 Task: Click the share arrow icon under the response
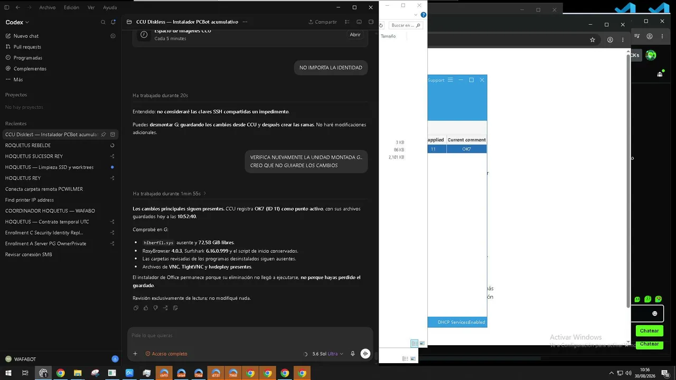pos(165,308)
